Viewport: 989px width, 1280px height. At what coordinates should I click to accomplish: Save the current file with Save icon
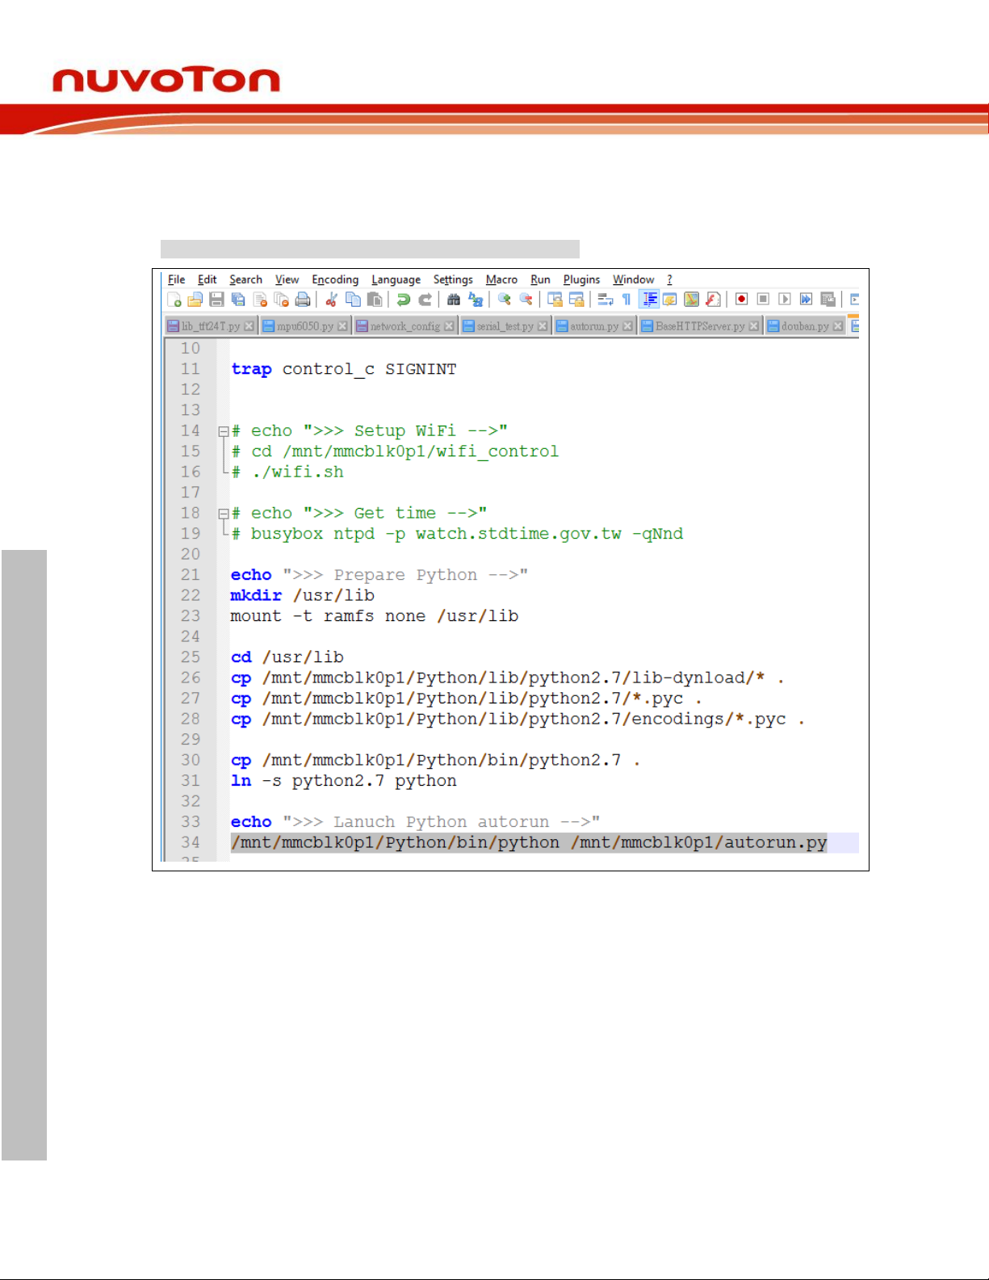click(x=216, y=300)
